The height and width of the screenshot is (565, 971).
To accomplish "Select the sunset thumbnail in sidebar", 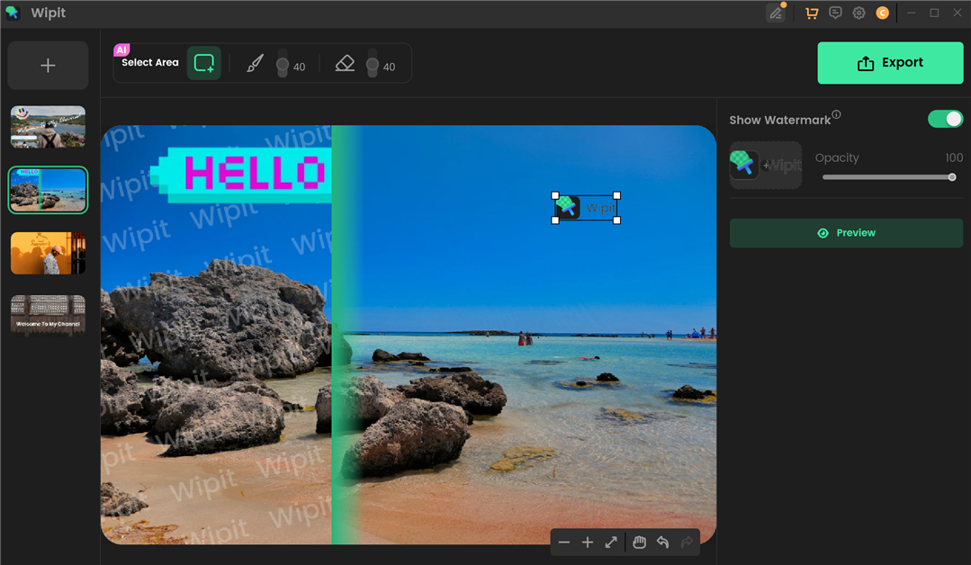I will (x=49, y=253).
